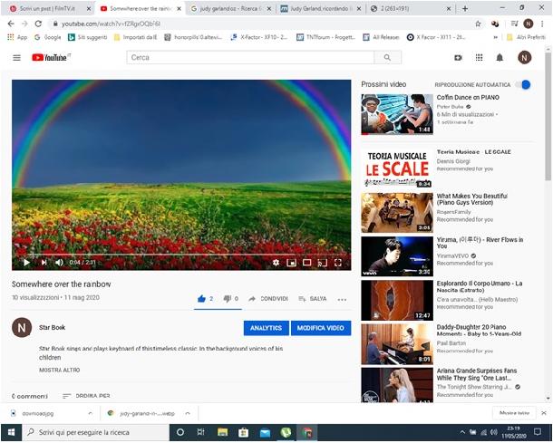Click the like (thumbs up) button
553x443 pixels.
tap(201, 298)
